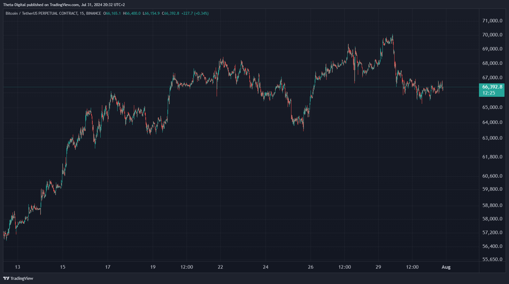Image resolution: width=509 pixels, height=284 pixels.
Task: Click the 58,000.0 price axis label
Action: [x=492, y=219]
